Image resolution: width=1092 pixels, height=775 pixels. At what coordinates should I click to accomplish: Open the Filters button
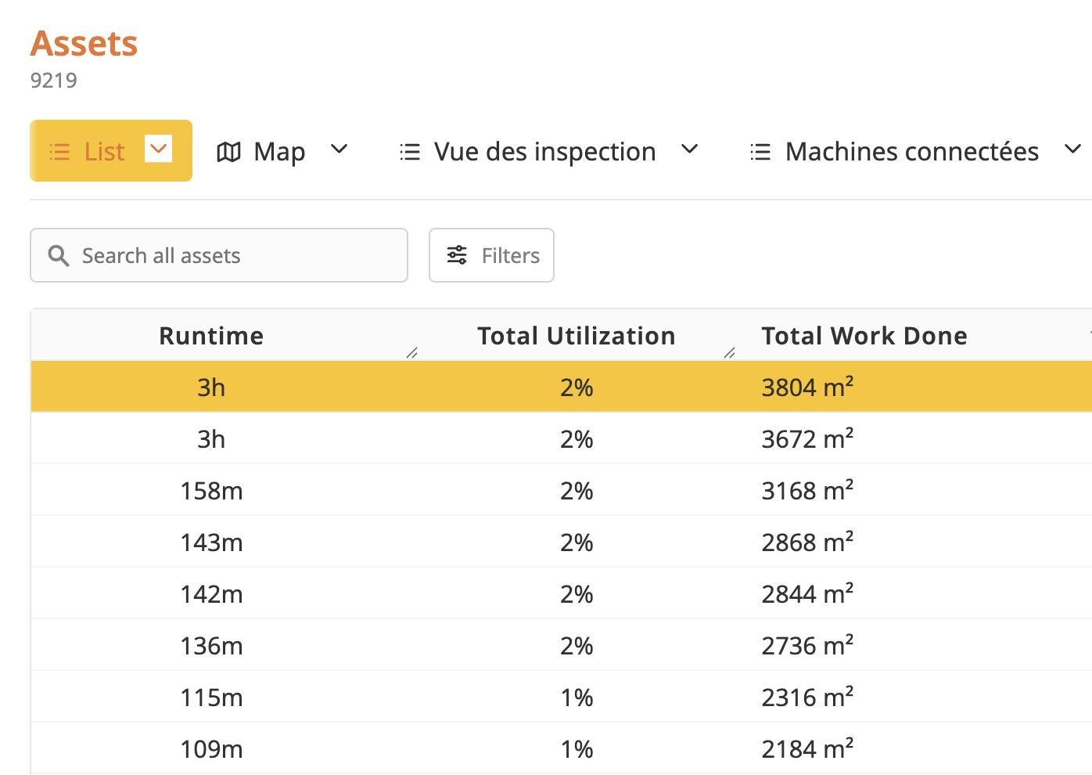point(491,255)
